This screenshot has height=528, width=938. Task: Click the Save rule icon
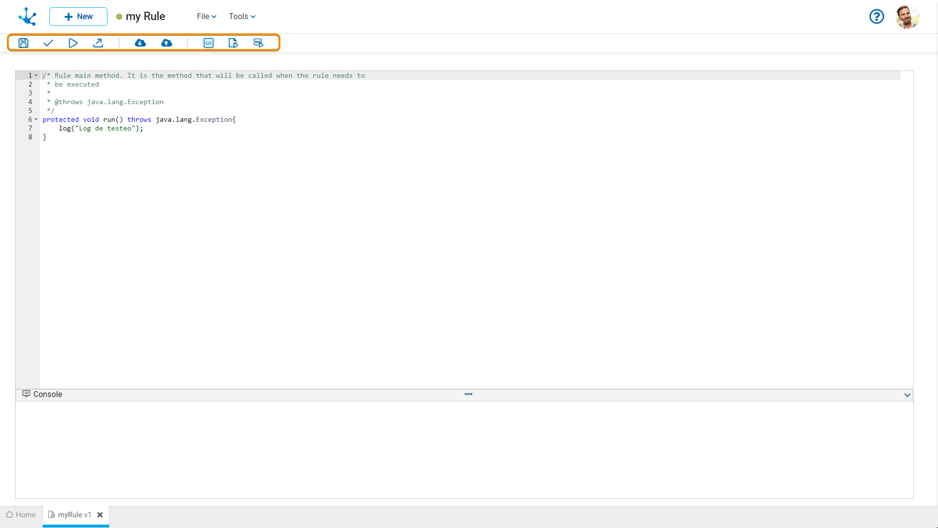point(23,43)
